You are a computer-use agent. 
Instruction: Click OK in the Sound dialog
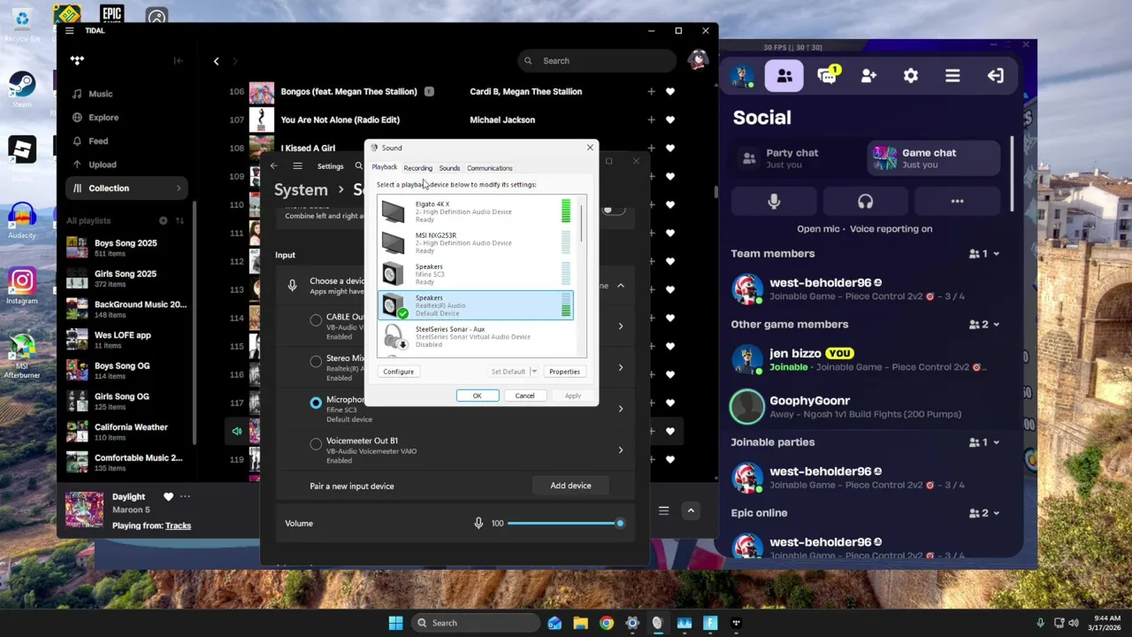click(x=477, y=395)
